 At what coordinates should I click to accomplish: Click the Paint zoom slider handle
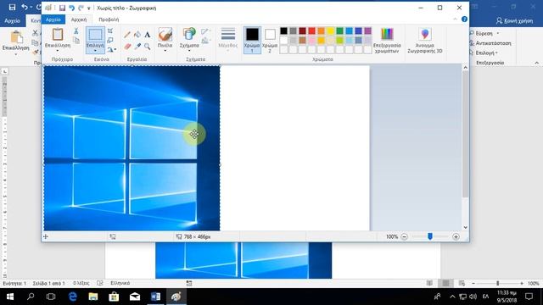point(430,236)
